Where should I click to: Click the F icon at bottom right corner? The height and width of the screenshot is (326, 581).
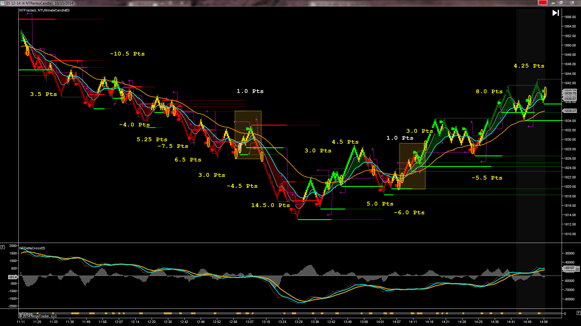(x=579, y=313)
